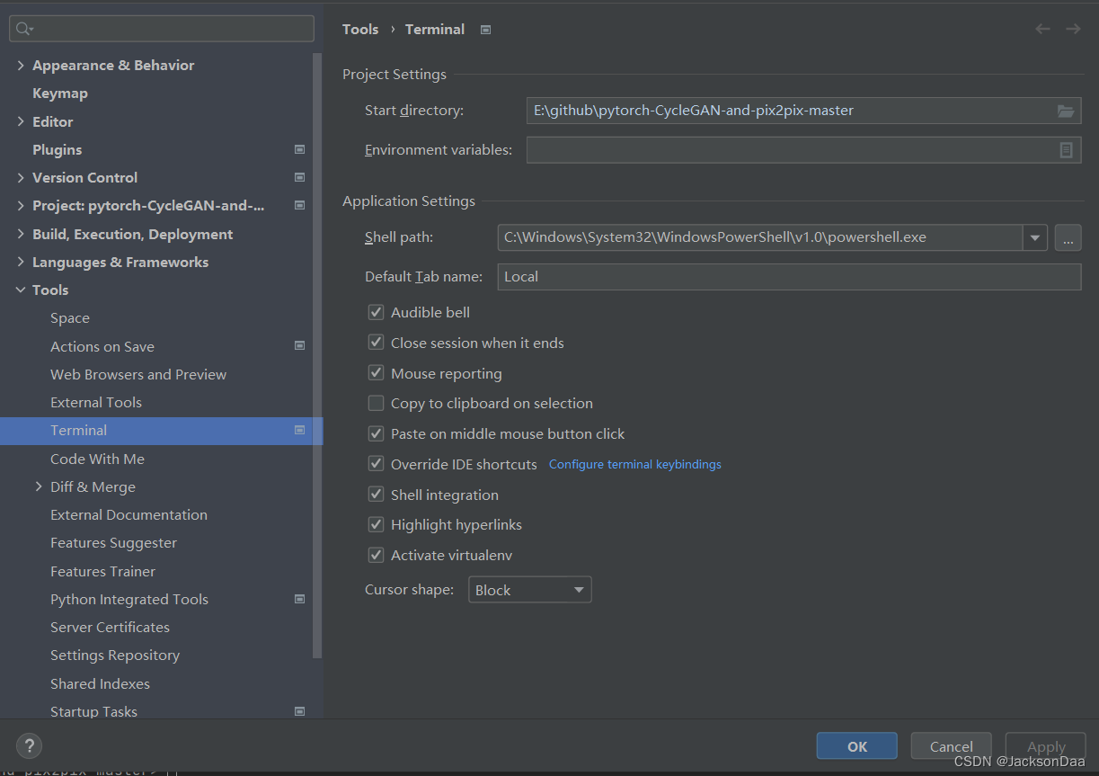Click the project-level marker beside Terminal breadcrumb
Image resolution: width=1099 pixels, height=776 pixels.
[485, 30]
